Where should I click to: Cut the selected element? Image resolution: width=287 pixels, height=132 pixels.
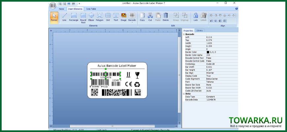tap(150, 17)
